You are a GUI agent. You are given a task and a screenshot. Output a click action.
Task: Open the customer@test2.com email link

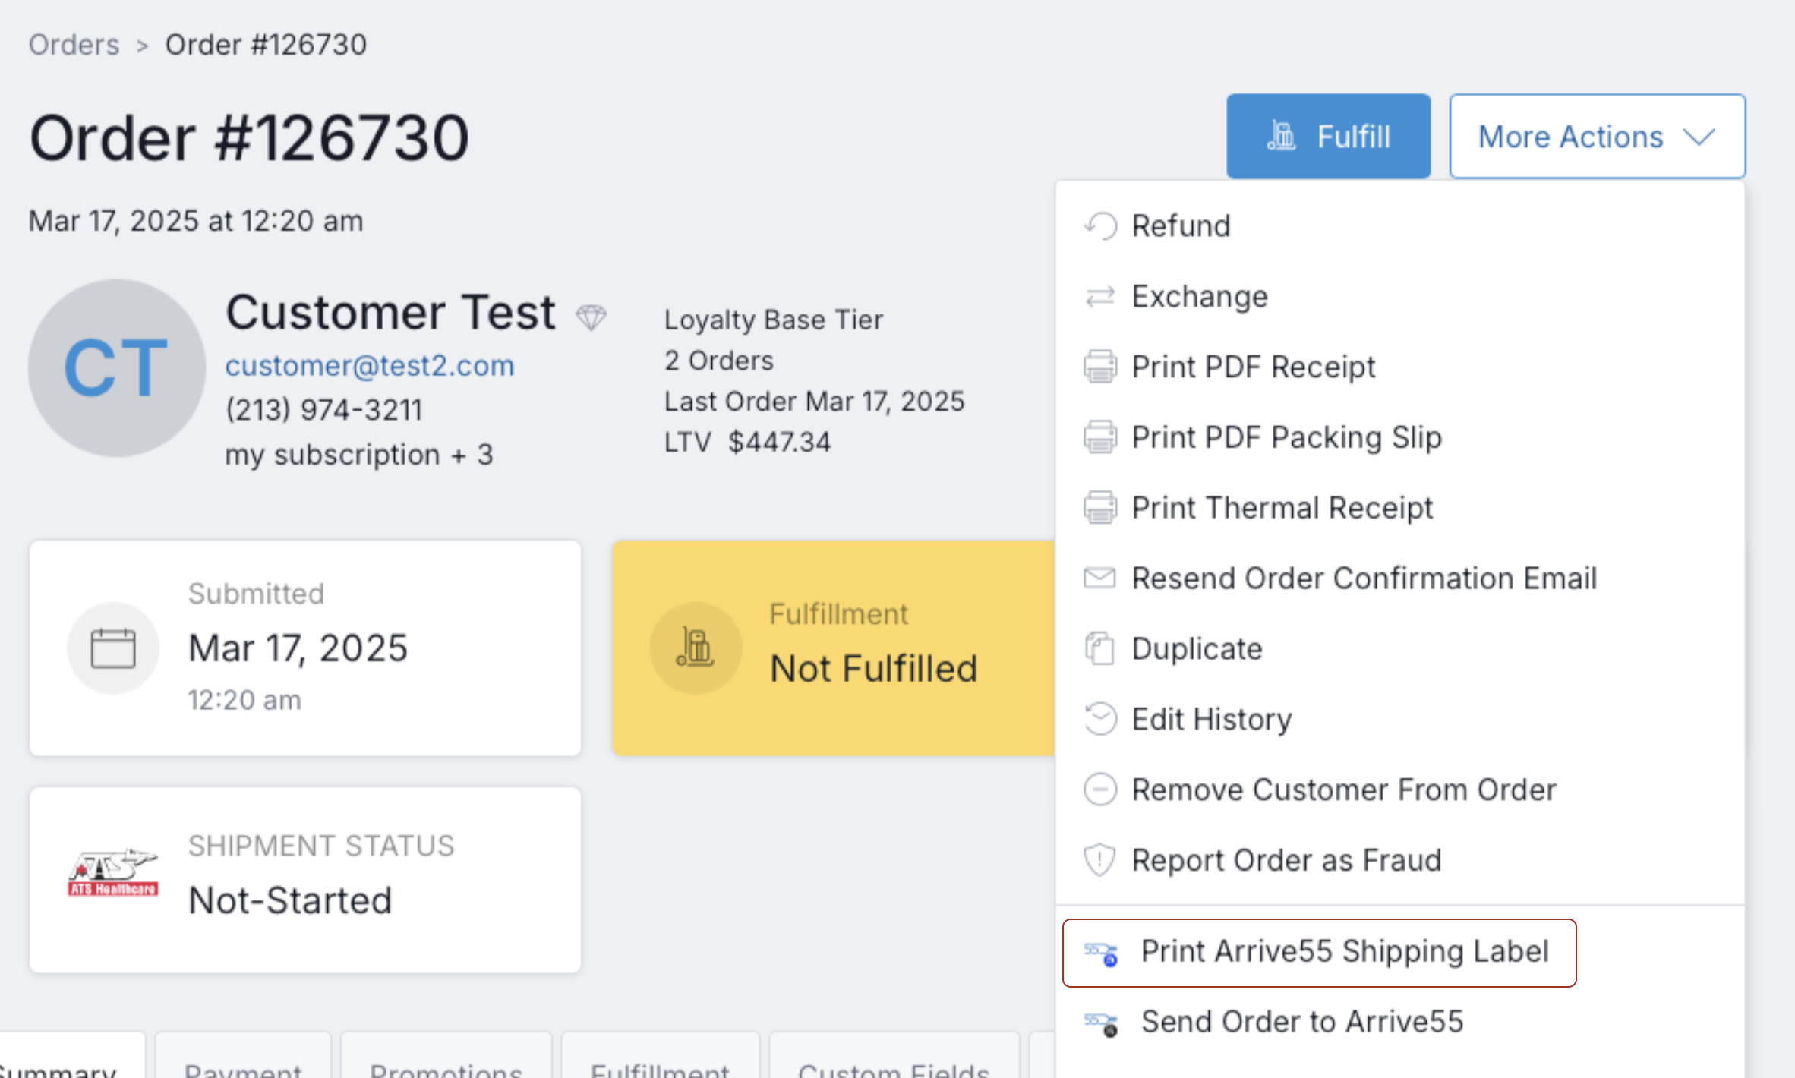click(370, 366)
